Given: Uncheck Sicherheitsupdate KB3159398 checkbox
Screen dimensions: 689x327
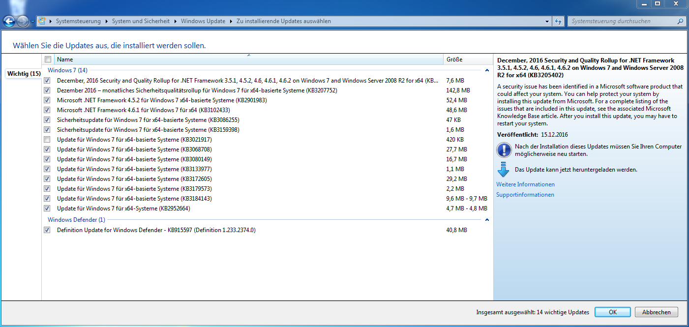Looking at the screenshot, I should pyautogui.click(x=47, y=129).
